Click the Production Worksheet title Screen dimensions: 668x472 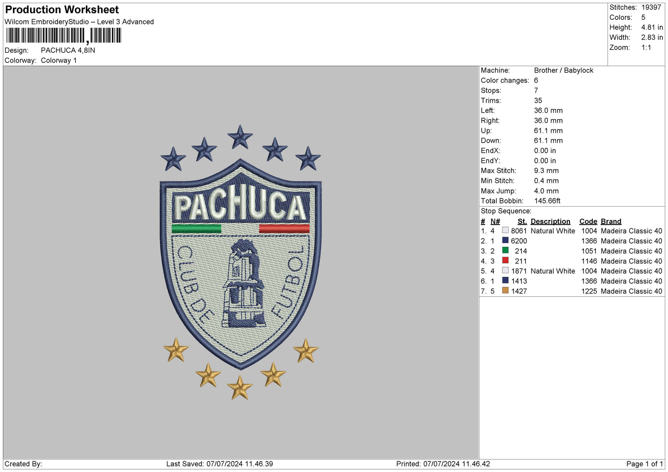pos(62,10)
